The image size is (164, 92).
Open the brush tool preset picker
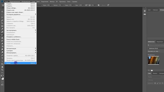pos(3,5)
